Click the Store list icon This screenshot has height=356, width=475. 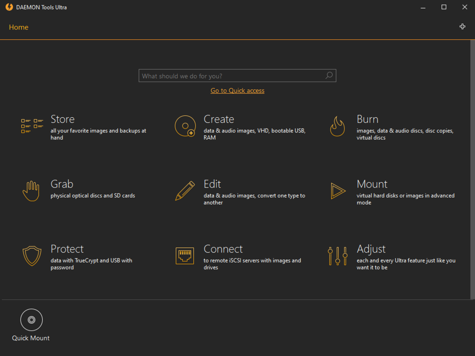point(32,126)
